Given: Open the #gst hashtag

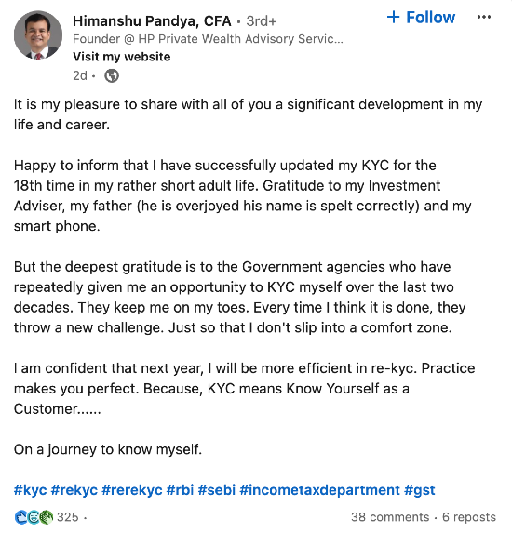Looking at the screenshot, I should click(x=420, y=490).
